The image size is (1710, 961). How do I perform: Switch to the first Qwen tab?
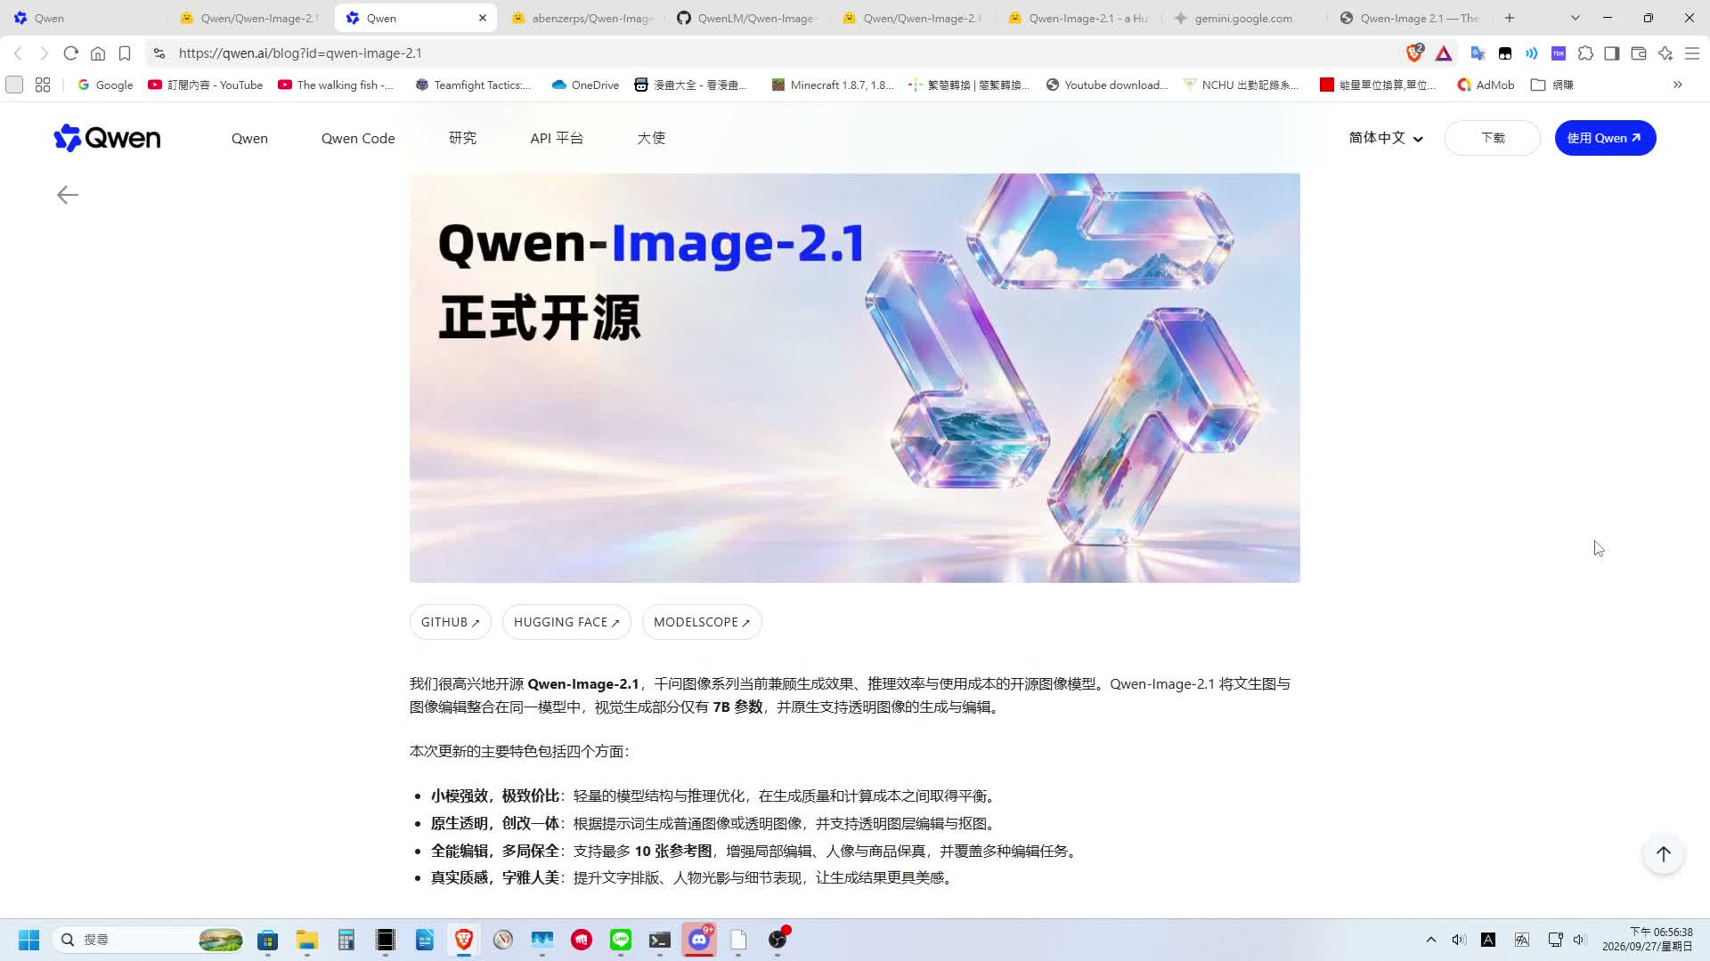point(83,18)
